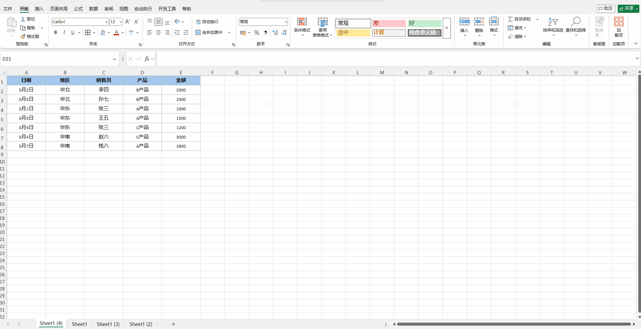Open the Calibri font name dropdown
The width and height of the screenshot is (641, 329).
pos(106,22)
